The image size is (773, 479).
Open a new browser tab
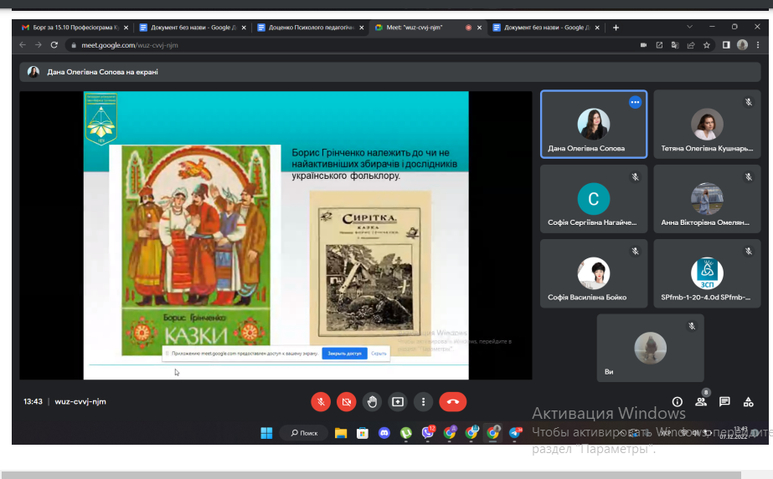(616, 28)
